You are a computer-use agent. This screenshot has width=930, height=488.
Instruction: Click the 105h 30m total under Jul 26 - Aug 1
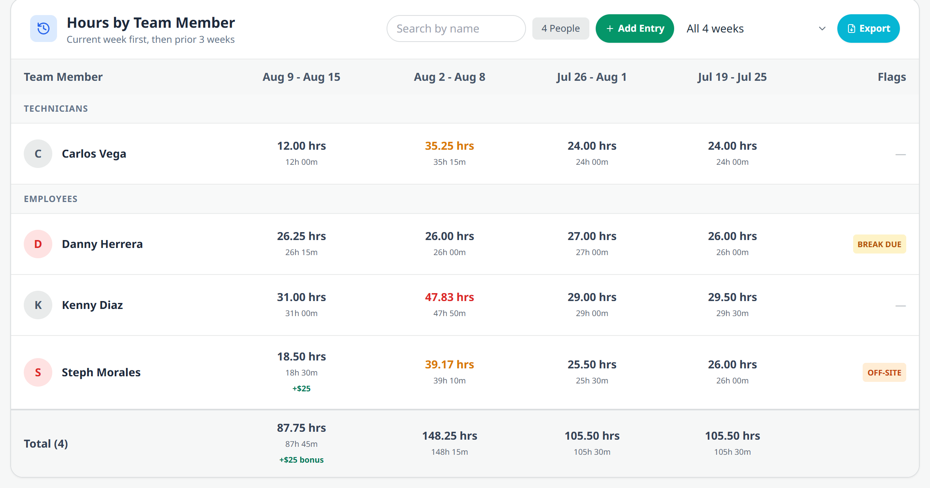click(x=592, y=452)
